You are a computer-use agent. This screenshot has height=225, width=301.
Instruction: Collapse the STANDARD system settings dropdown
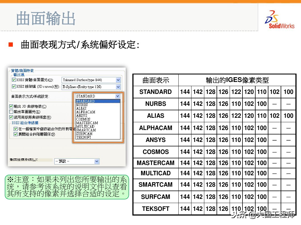(x=117, y=96)
